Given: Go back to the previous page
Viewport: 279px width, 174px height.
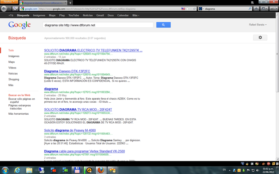Looking at the screenshot, I should 4,8.
